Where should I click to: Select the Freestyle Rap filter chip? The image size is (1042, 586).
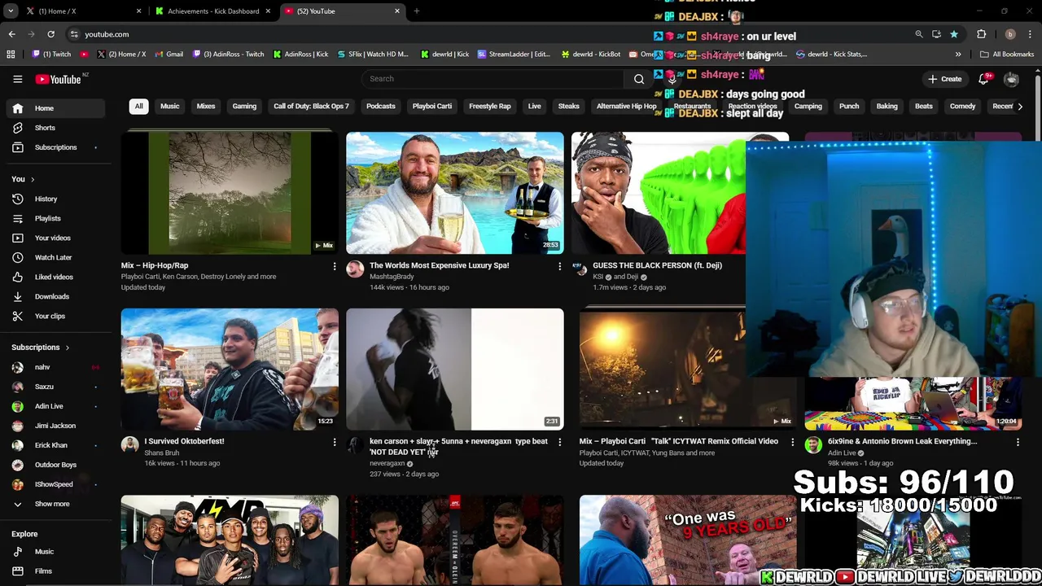[490, 106]
